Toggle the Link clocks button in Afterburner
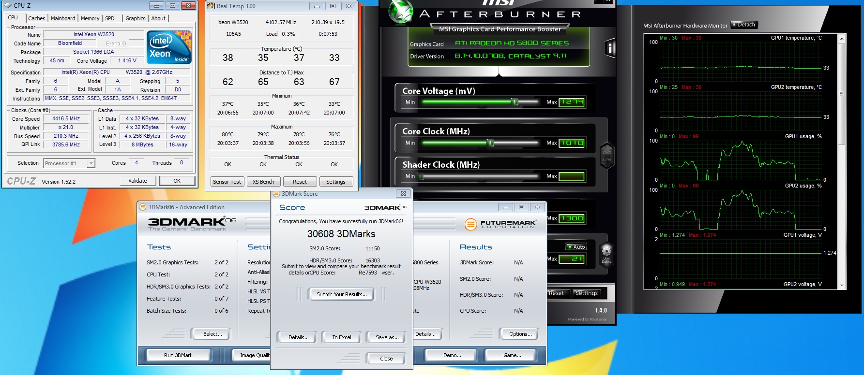Viewport: 864px width, 375px height. (x=607, y=156)
